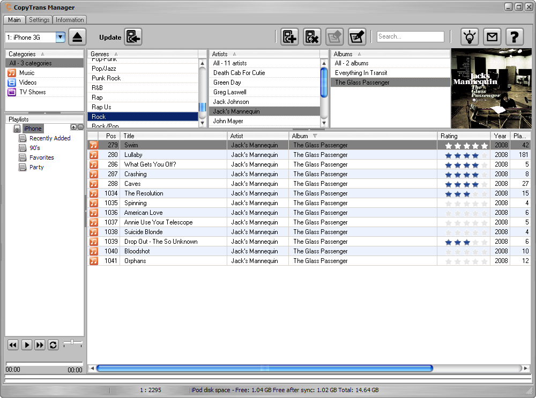Open the iPhone 3G device dropdown
The height and width of the screenshot is (398, 536).
pyautogui.click(x=60, y=37)
